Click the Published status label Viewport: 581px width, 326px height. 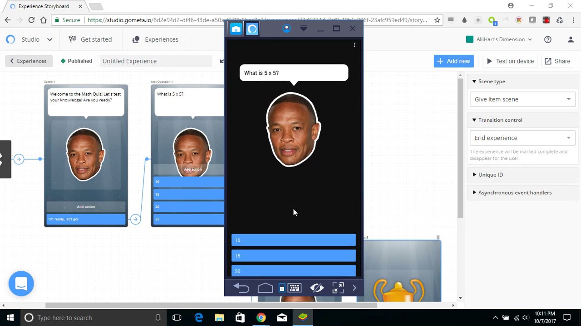click(76, 61)
